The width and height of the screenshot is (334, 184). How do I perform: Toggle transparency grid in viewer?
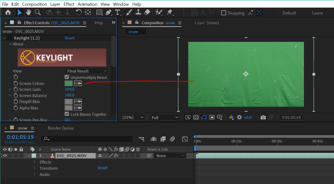196,117
